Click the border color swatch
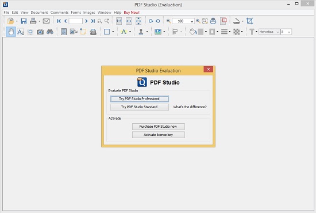The width and height of the screenshot is (316, 213). [x=212, y=32]
